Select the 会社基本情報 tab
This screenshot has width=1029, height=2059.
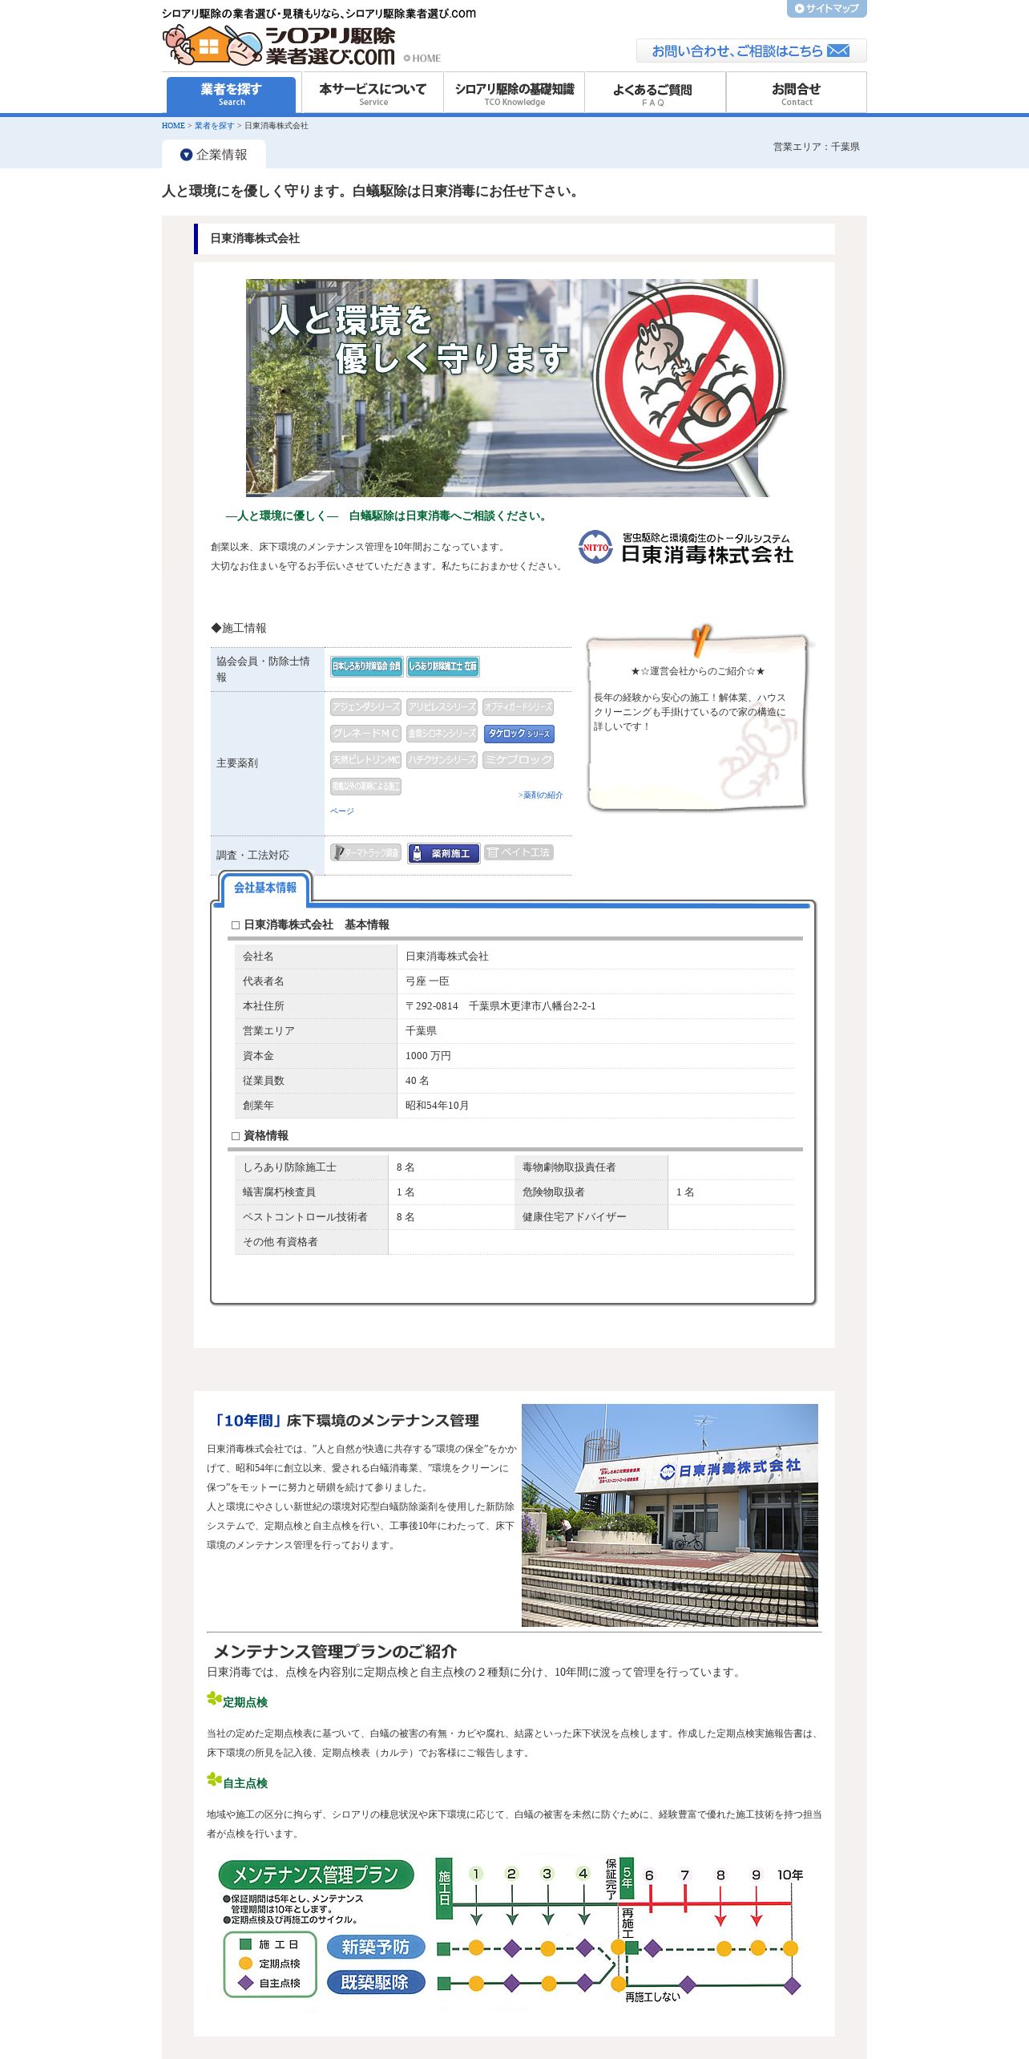point(265,888)
